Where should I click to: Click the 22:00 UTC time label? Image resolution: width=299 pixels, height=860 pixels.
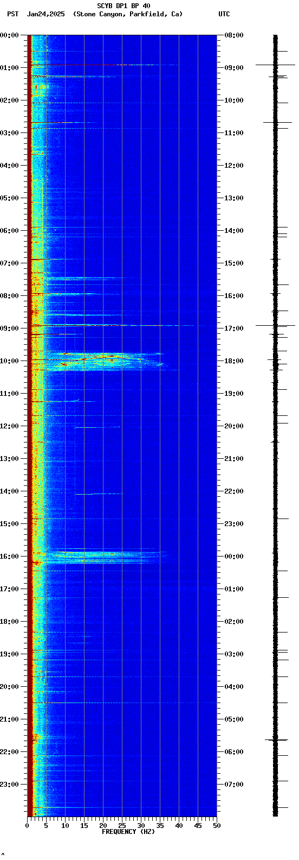(x=234, y=491)
